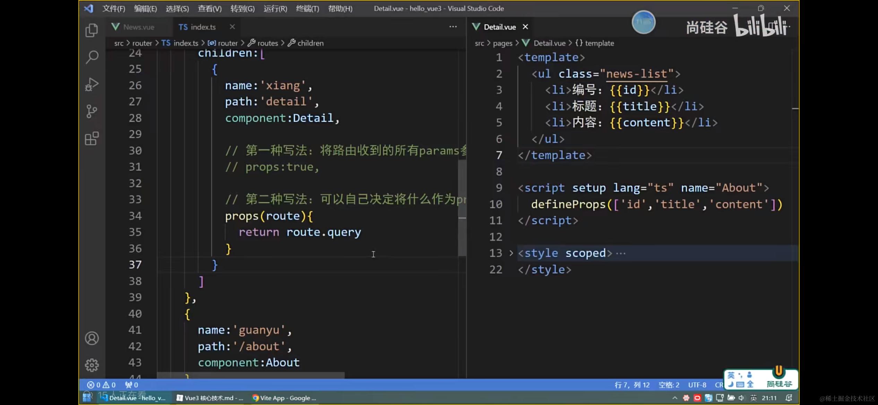The image size is (878, 405).
Task: Open the editor group more actions ellipsis
Action: click(453, 27)
